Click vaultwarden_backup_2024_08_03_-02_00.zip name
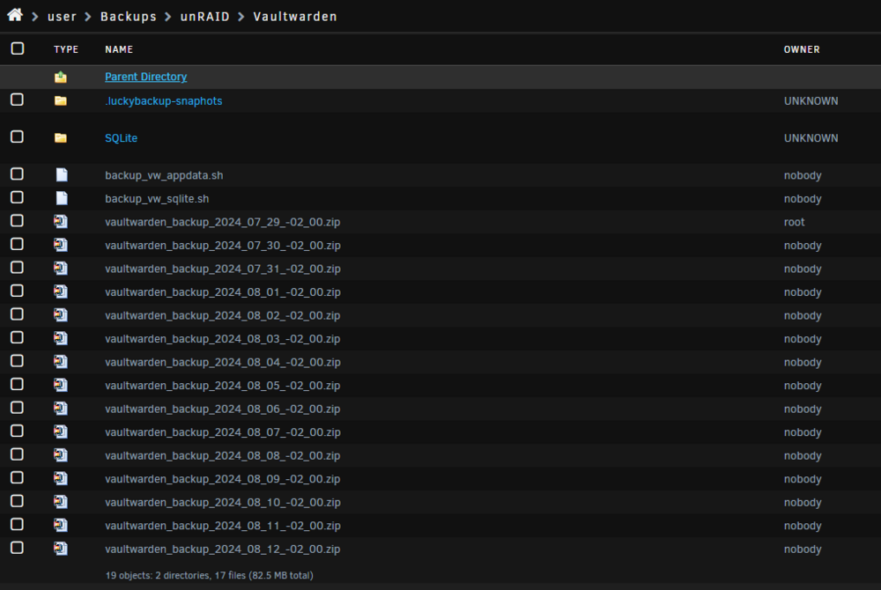 (223, 339)
